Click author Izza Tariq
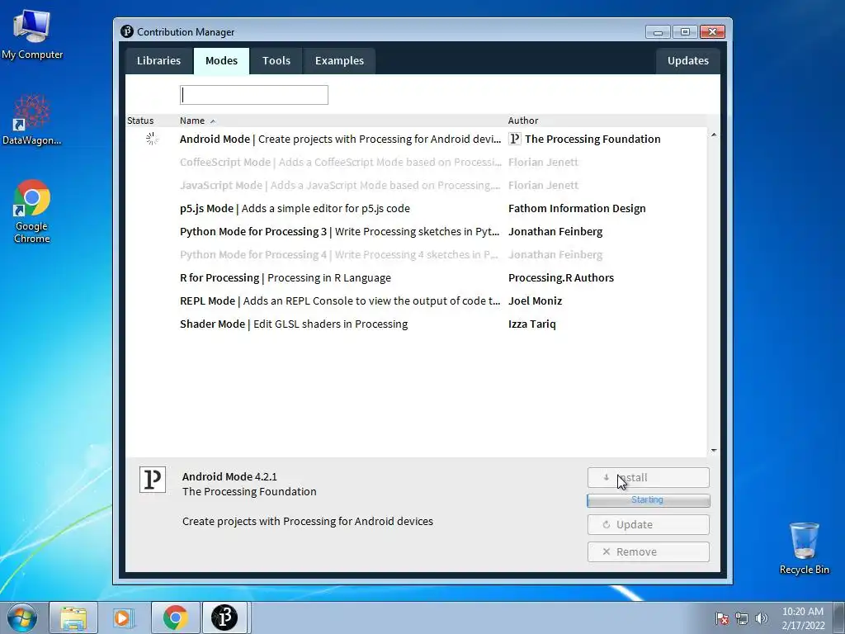The height and width of the screenshot is (634, 845). point(532,324)
